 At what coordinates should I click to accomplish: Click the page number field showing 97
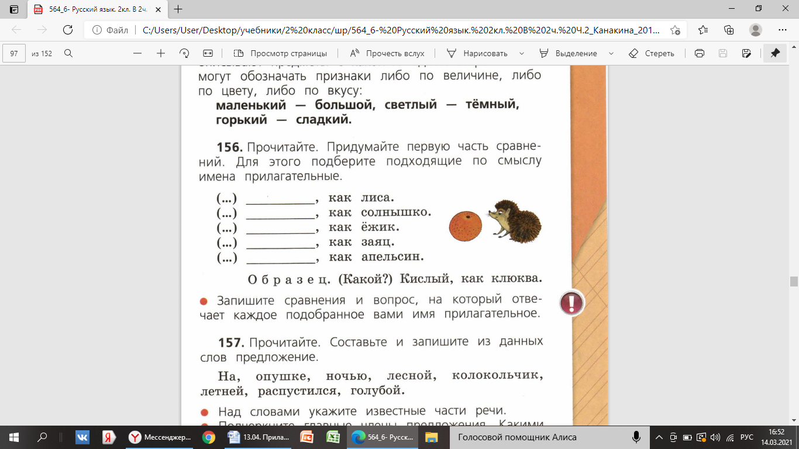(x=15, y=53)
